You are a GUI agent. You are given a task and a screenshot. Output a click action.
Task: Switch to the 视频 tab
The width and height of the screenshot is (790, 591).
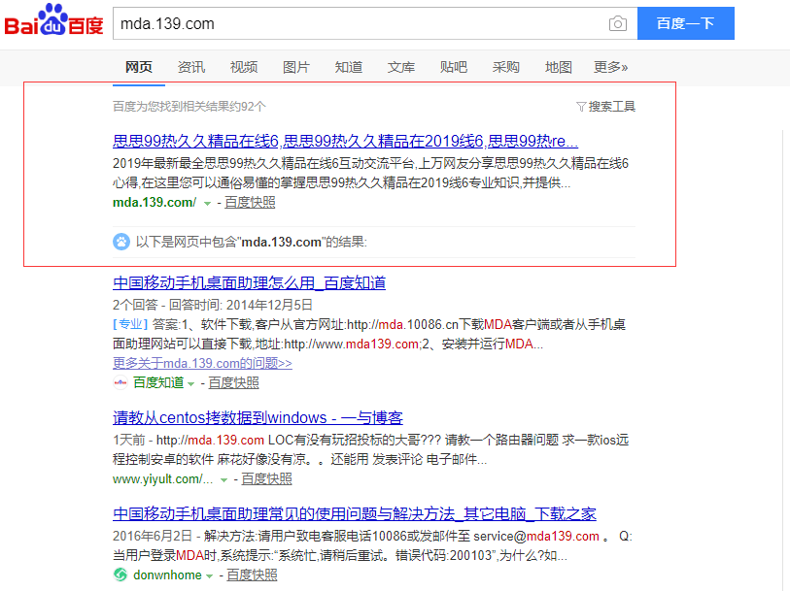coord(244,67)
